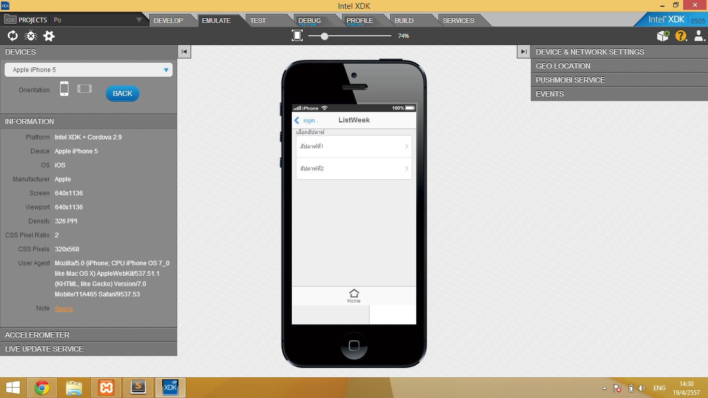Open File Explorer from the taskbar
Image resolution: width=708 pixels, height=398 pixels.
click(74, 388)
